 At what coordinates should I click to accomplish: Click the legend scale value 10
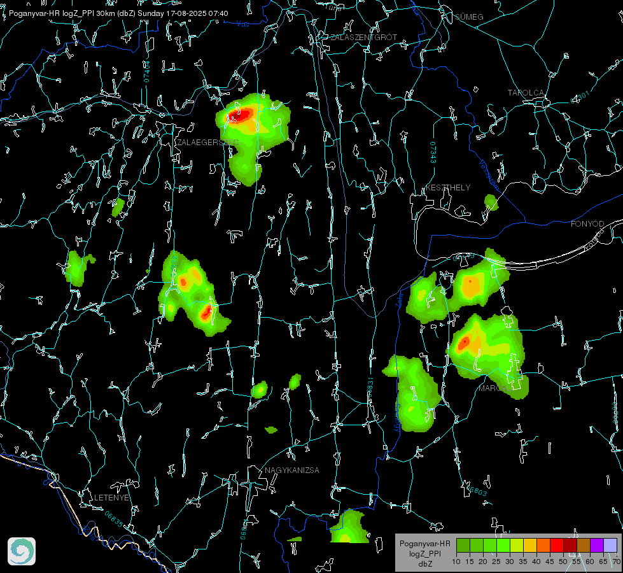tap(456, 562)
